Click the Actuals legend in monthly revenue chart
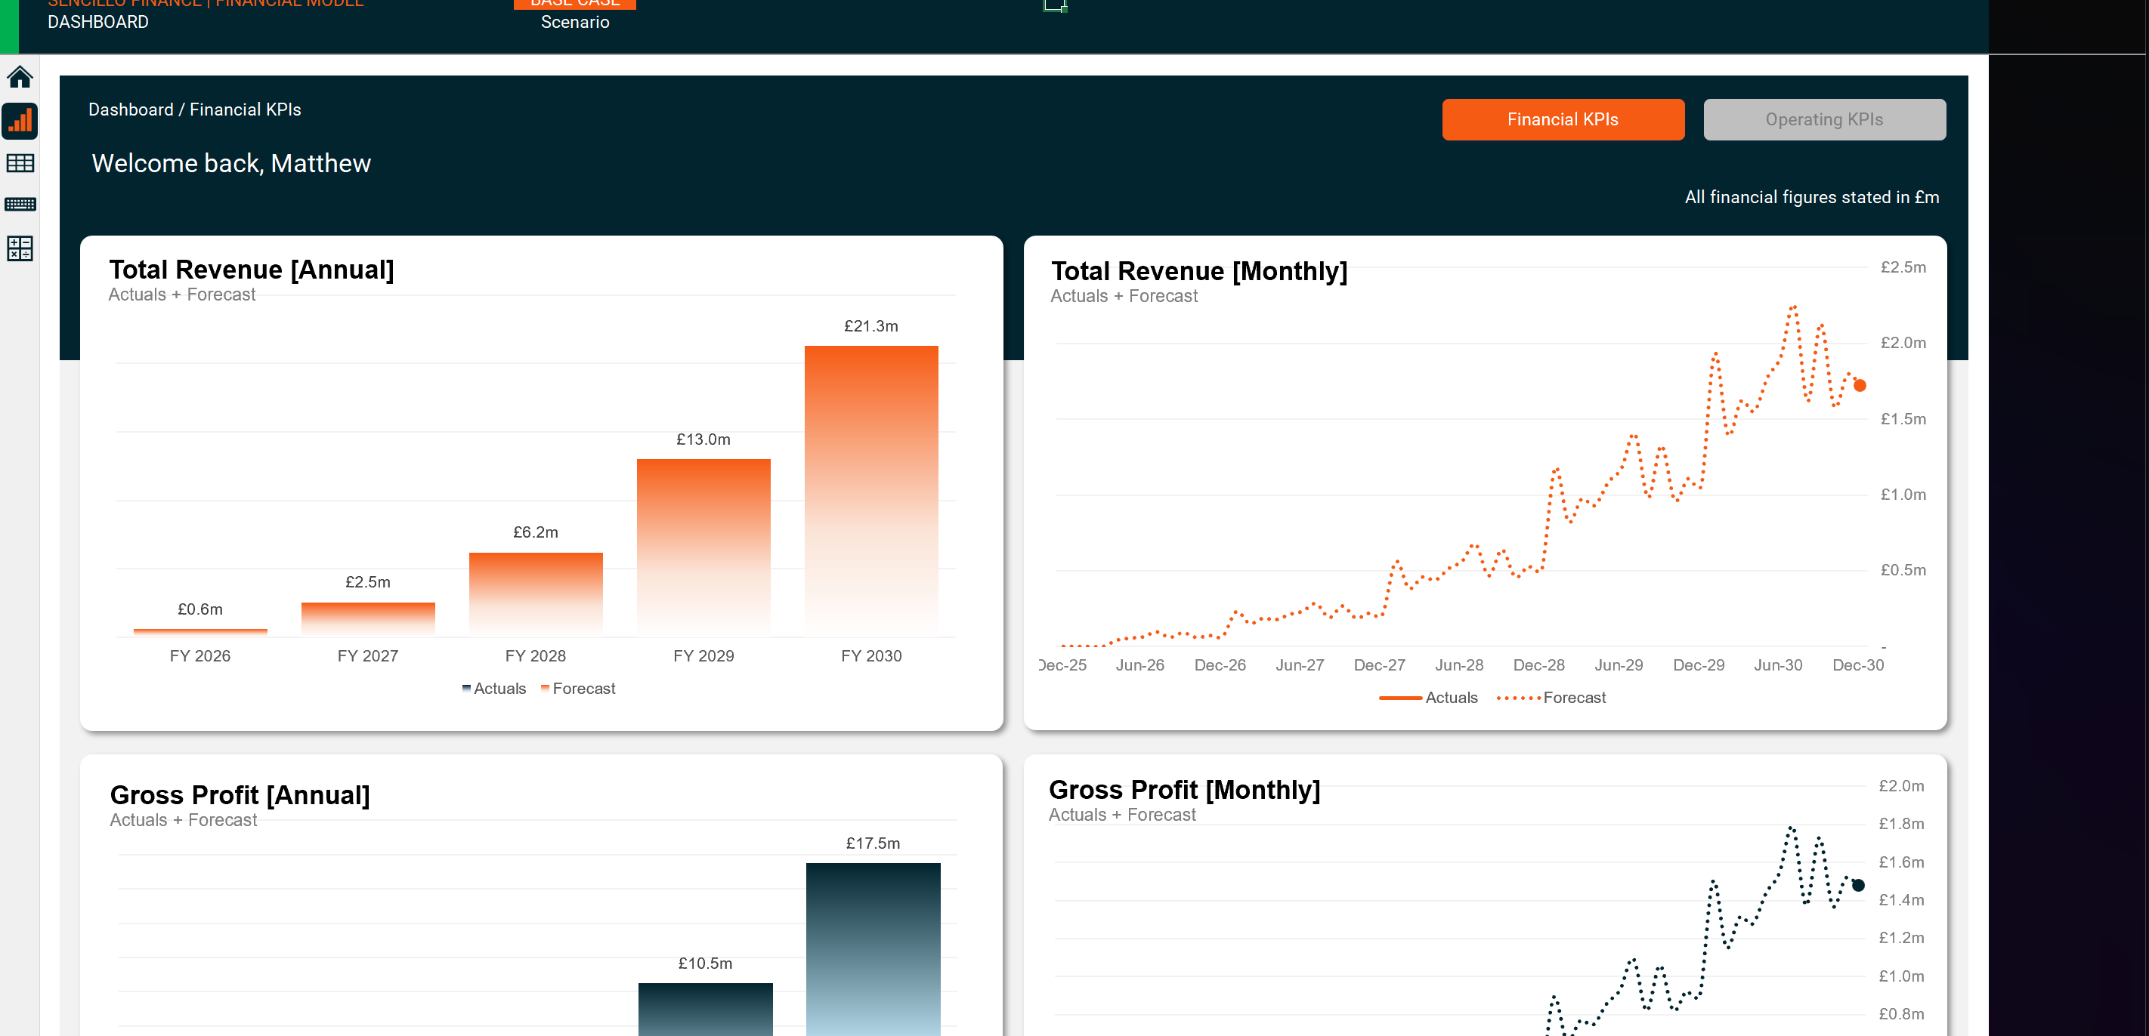This screenshot has width=2149, height=1036. tap(1428, 698)
